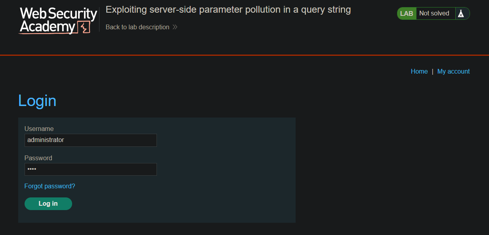This screenshot has height=235, width=489.
Task: Focus the Password input field
Action: tap(91, 169)
